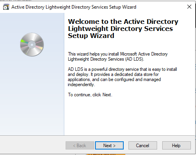196x155 pixels.
Task: Click the 'This wizard helps you install' paragraph
Action: pos(118,56)
